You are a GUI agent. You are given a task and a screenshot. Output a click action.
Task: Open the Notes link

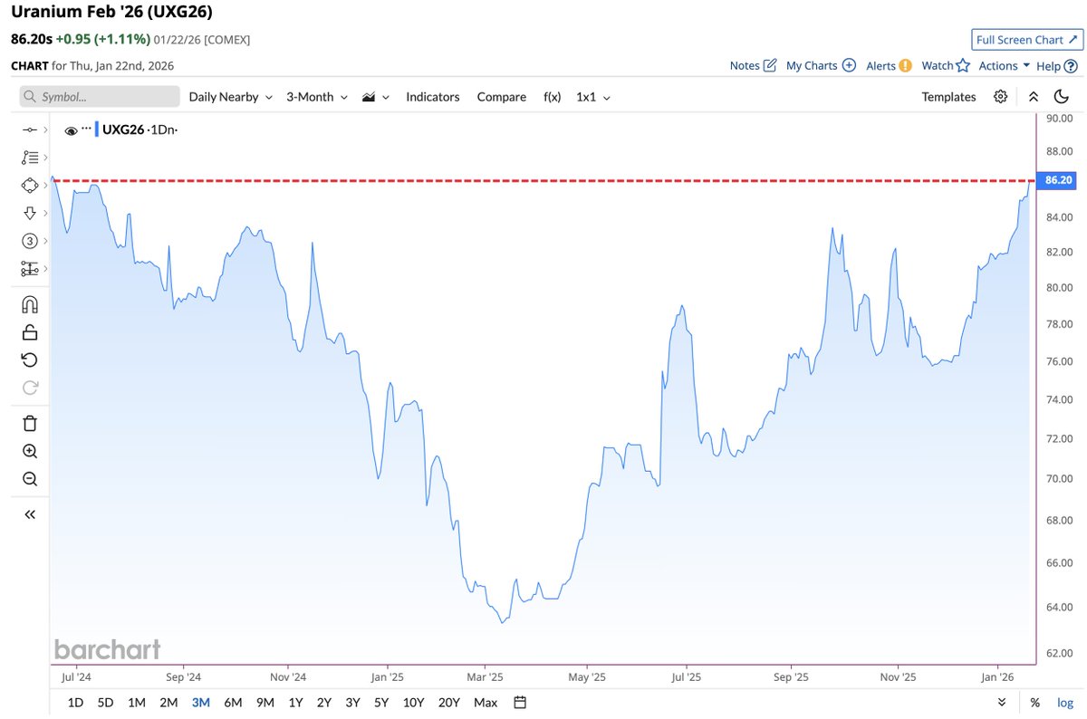tap(754, 65)
